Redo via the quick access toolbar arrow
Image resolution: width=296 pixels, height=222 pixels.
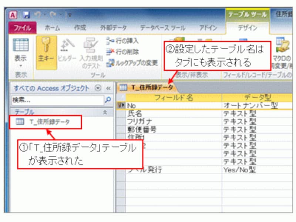(53, 14)
